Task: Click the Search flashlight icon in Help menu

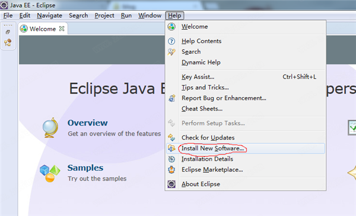Action: click(x=171, y=52)
